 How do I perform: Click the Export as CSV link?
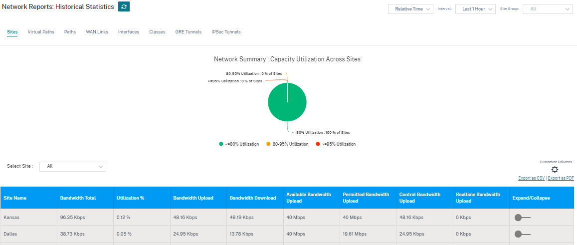tap(532, 178)
